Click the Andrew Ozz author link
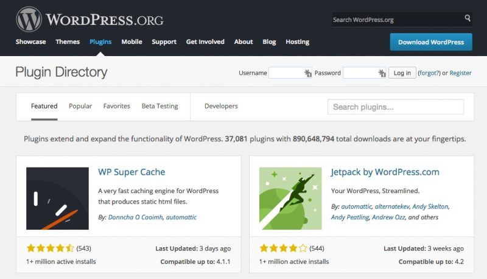 (388, 217)
